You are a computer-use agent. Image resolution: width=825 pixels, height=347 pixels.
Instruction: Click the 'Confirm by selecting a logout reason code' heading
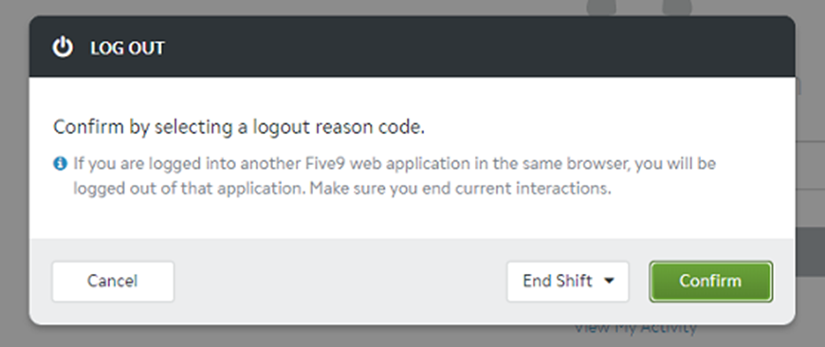click(239, 127)
